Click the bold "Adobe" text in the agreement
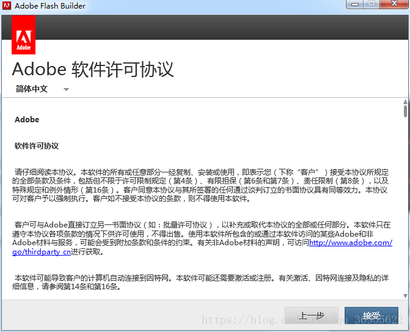This screenshot has width=410, height=332. click(27, 120)
